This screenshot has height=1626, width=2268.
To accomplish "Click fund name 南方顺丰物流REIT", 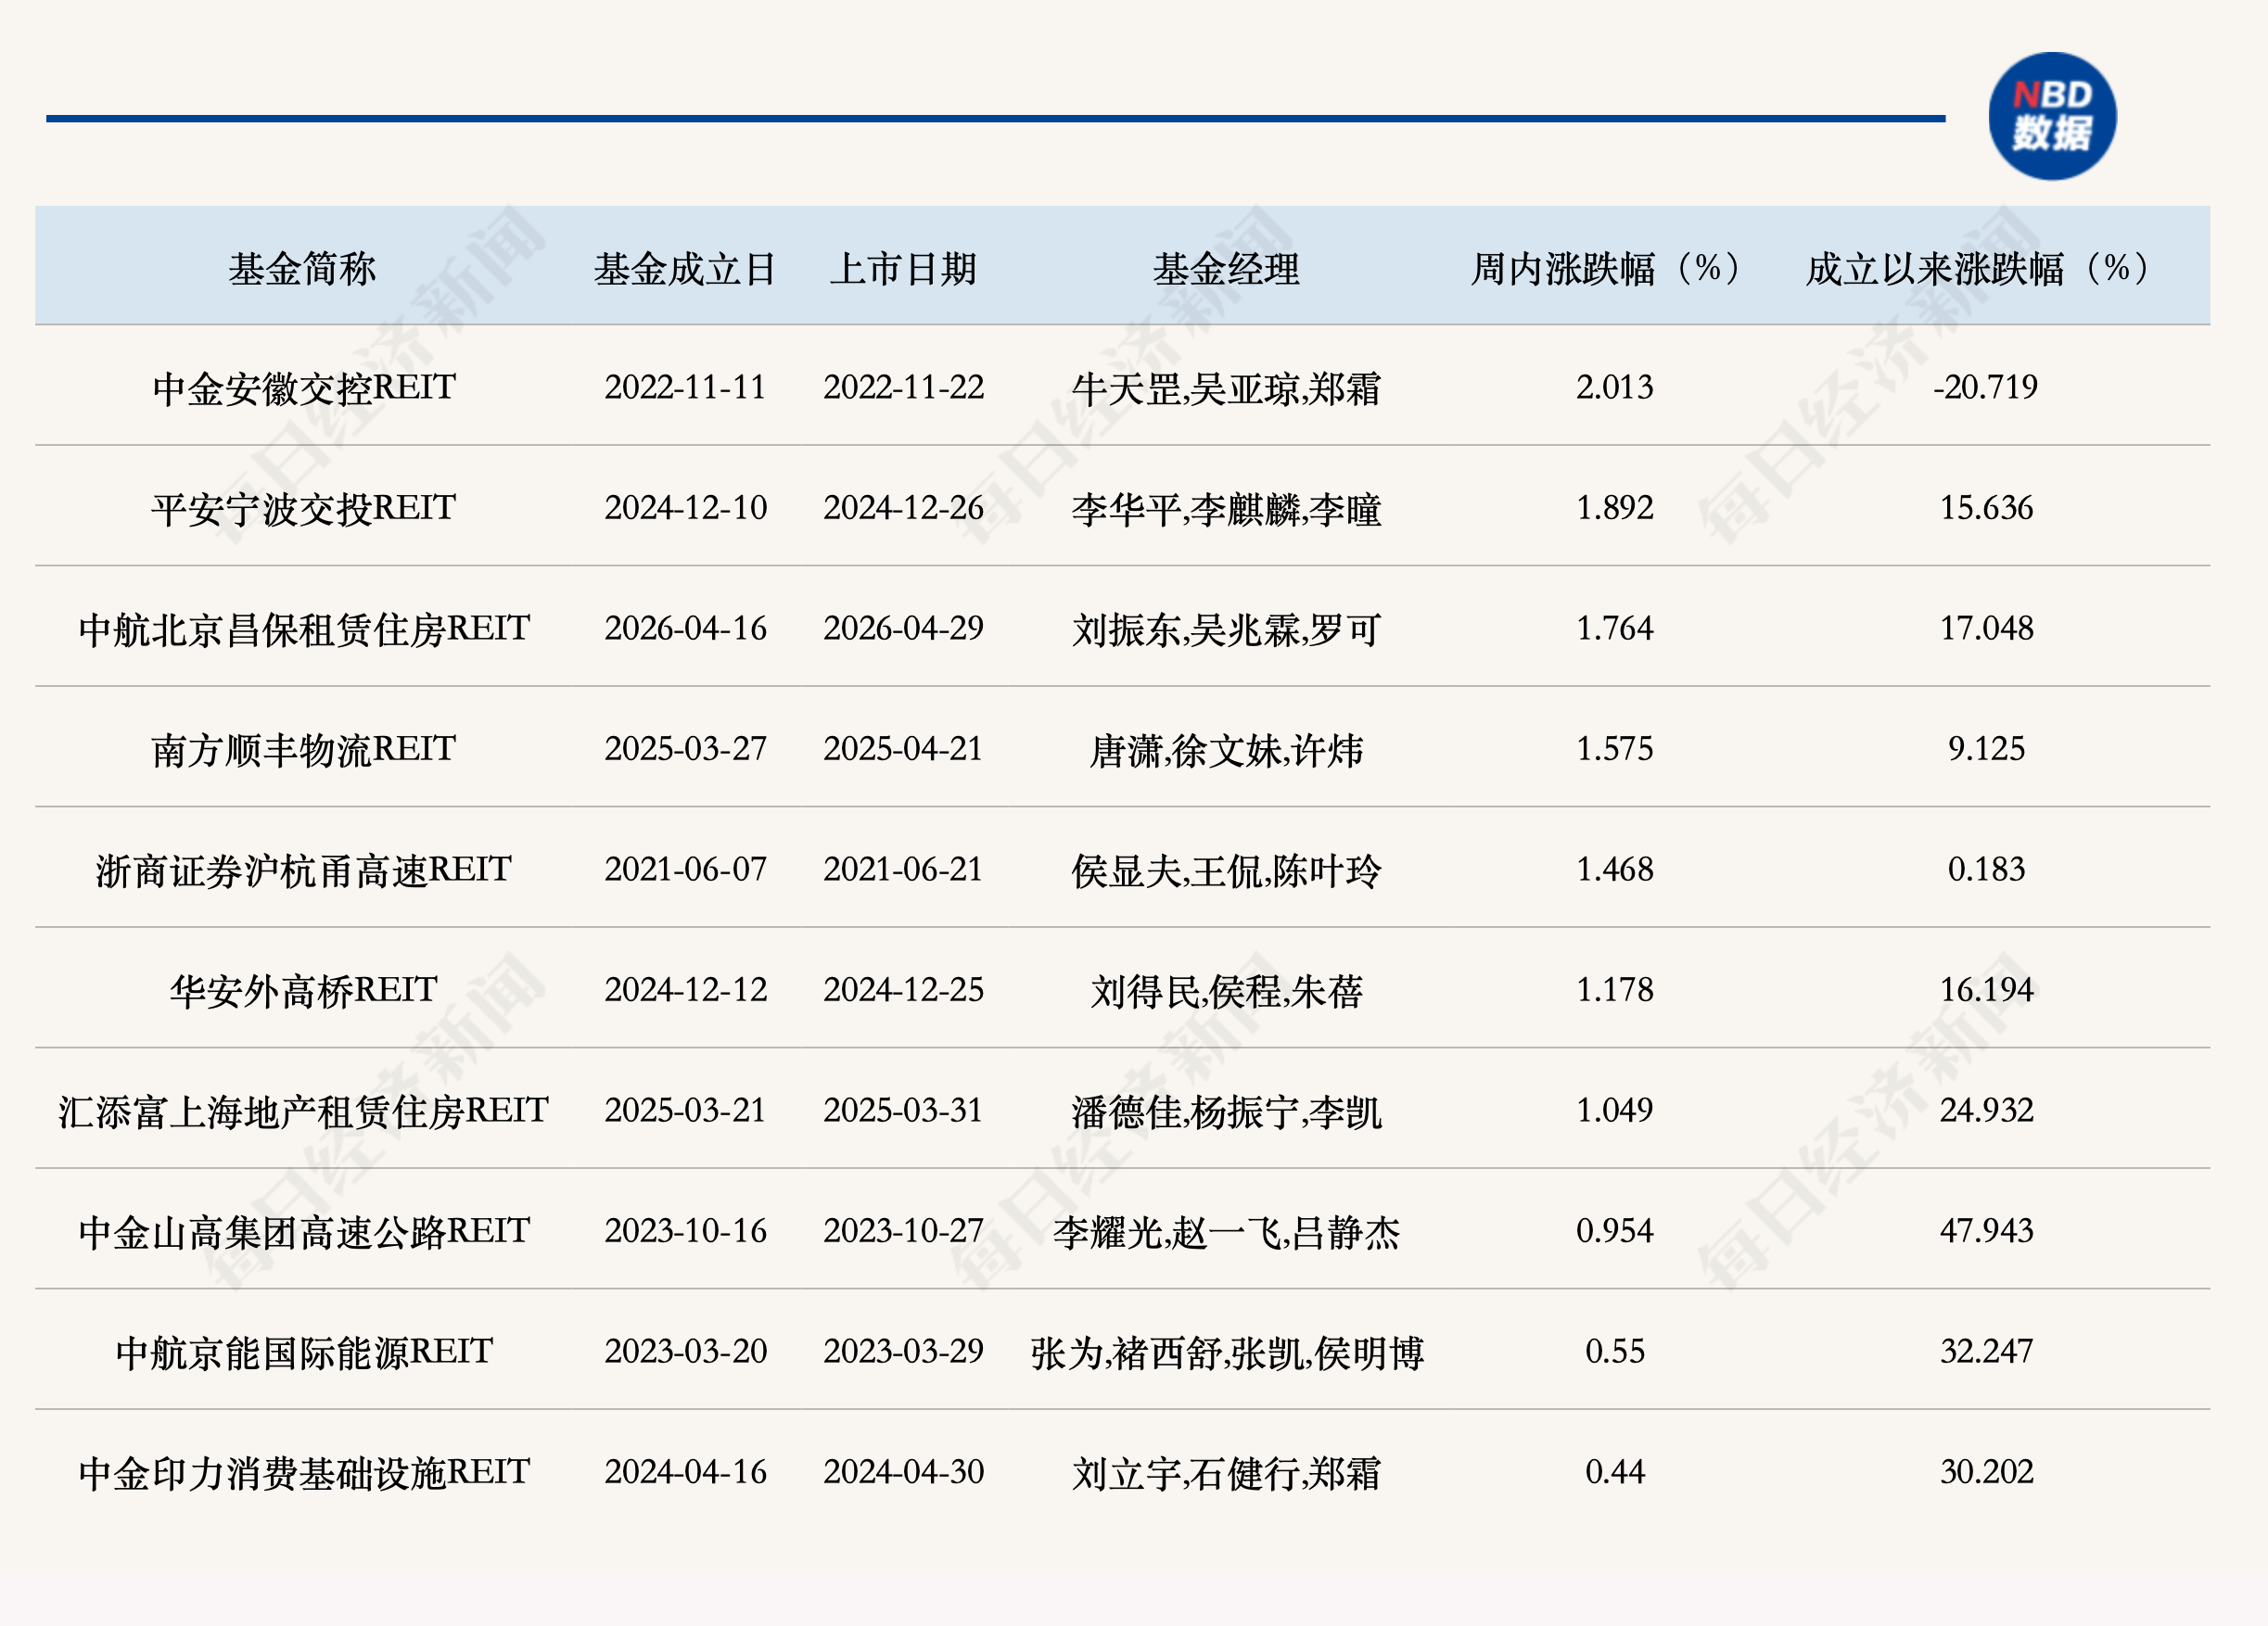I will pyautogui.click(x=304, y=749).
